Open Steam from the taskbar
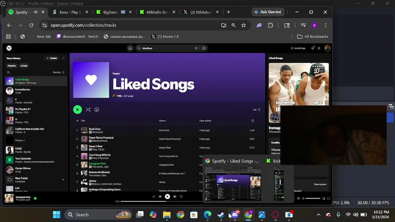The image size is (395, 222). point(221,215)
